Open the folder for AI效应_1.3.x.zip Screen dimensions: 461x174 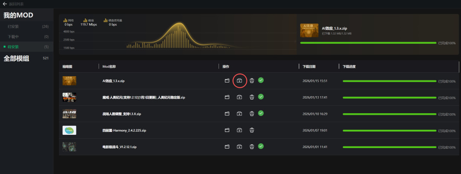[227, 80]
